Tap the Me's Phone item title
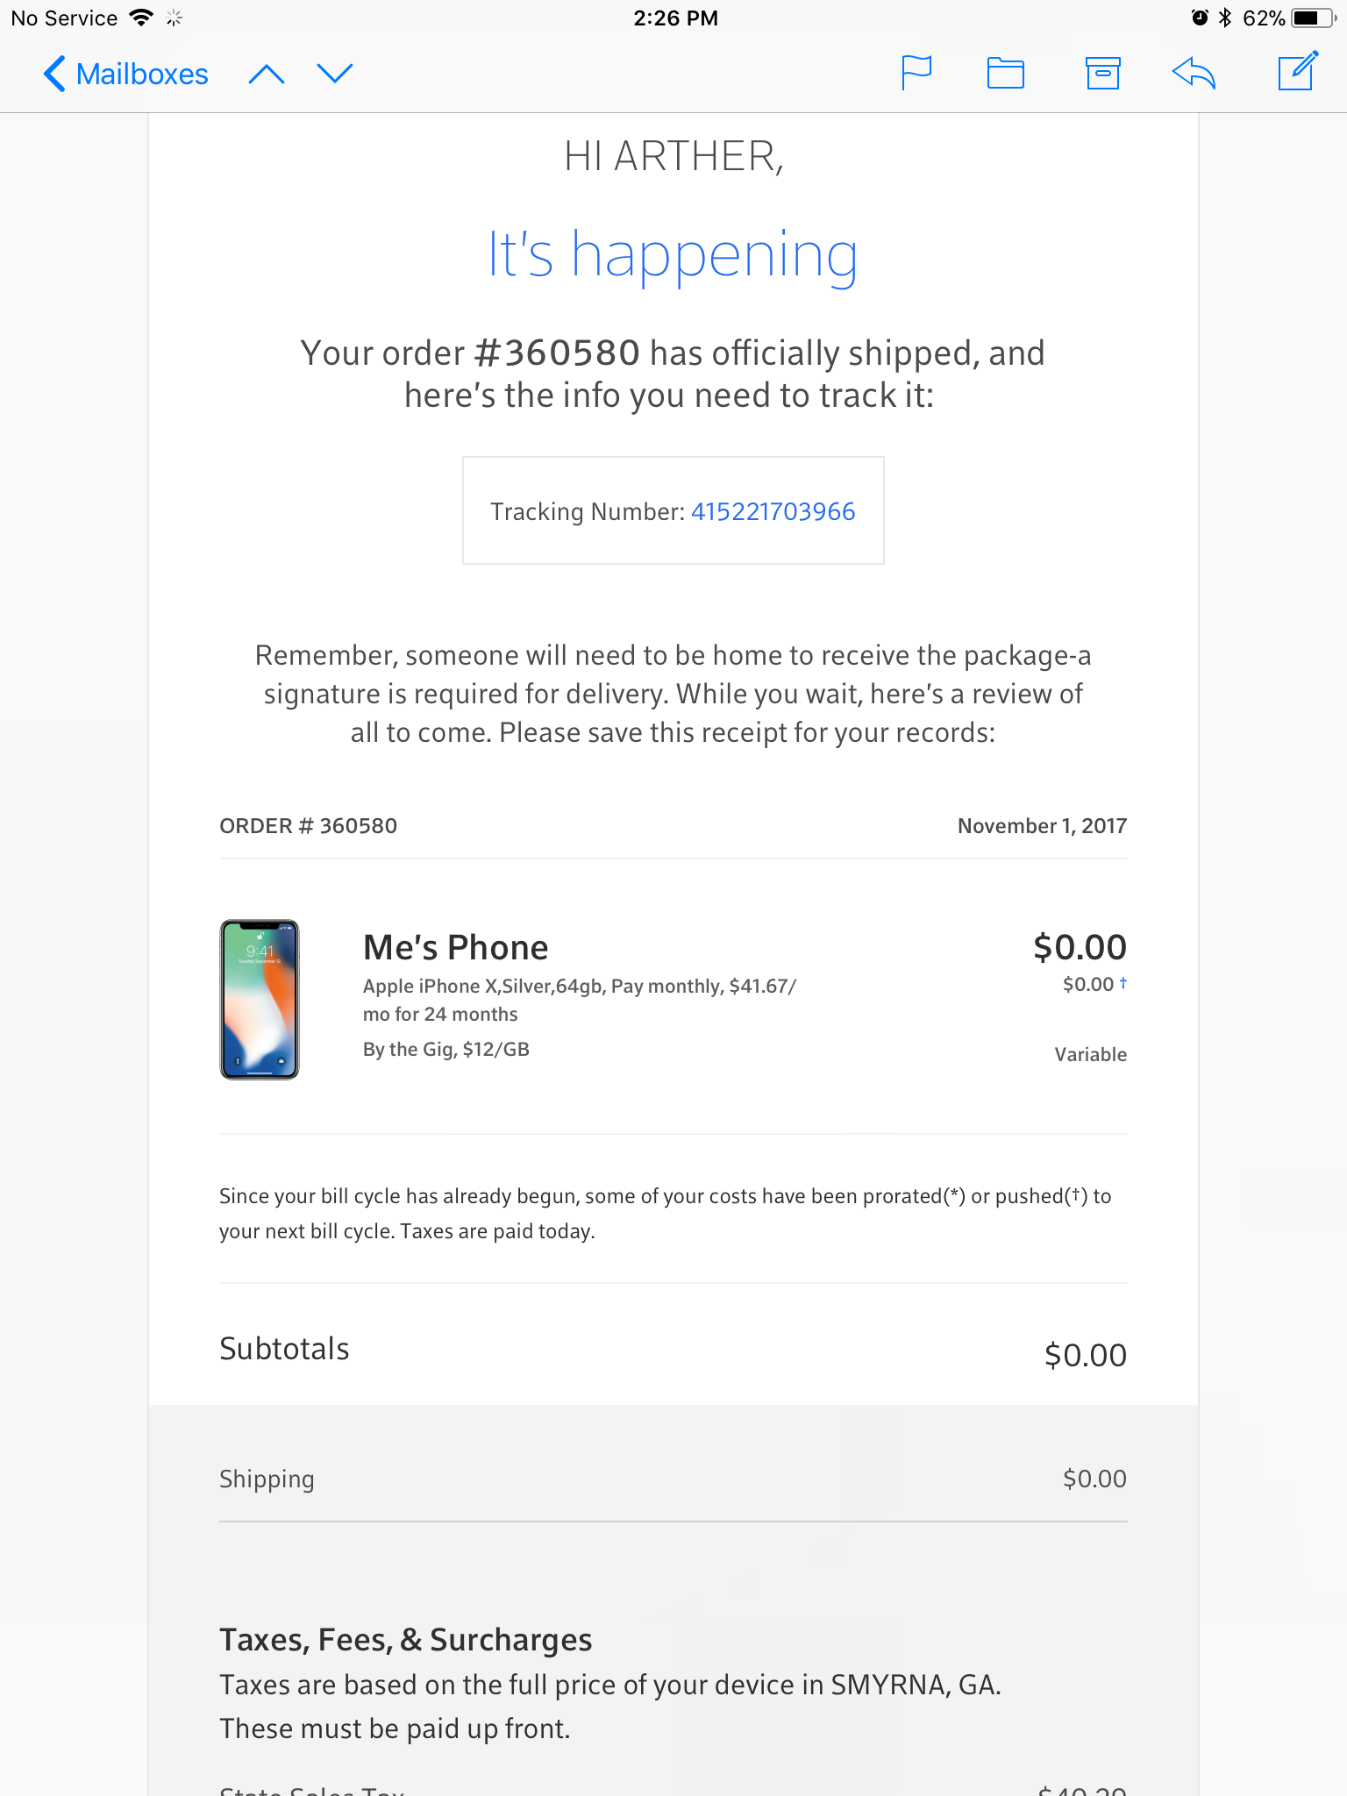Screen dimensions: 1347x1796 456,947
